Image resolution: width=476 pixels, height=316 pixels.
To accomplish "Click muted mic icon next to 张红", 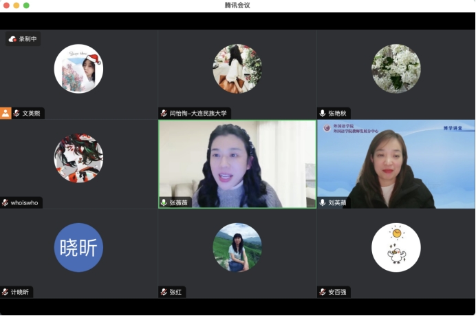I will 164,292.
